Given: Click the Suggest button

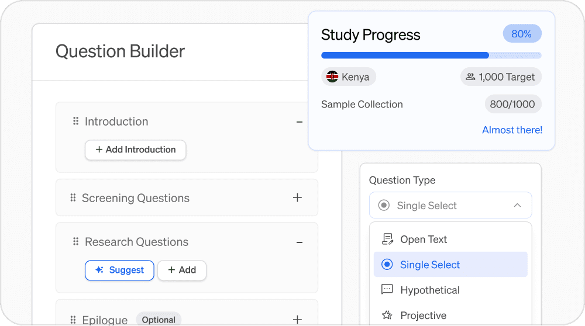Looking at the screenshot, I should coord(119,270).
